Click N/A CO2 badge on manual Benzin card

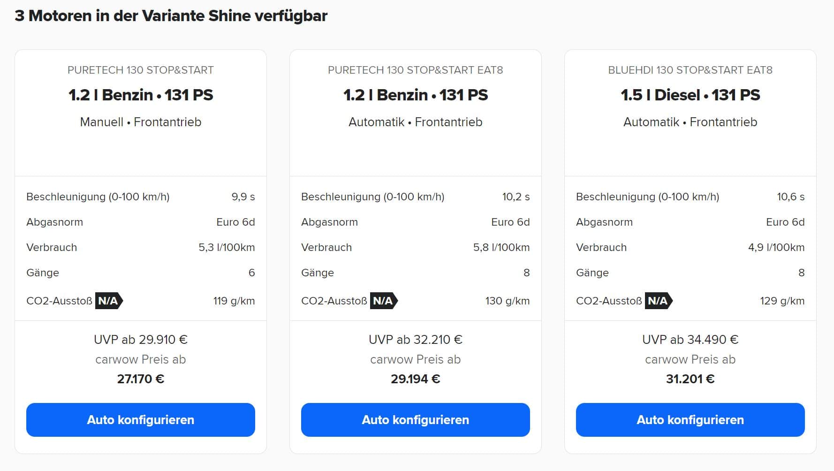109,301
